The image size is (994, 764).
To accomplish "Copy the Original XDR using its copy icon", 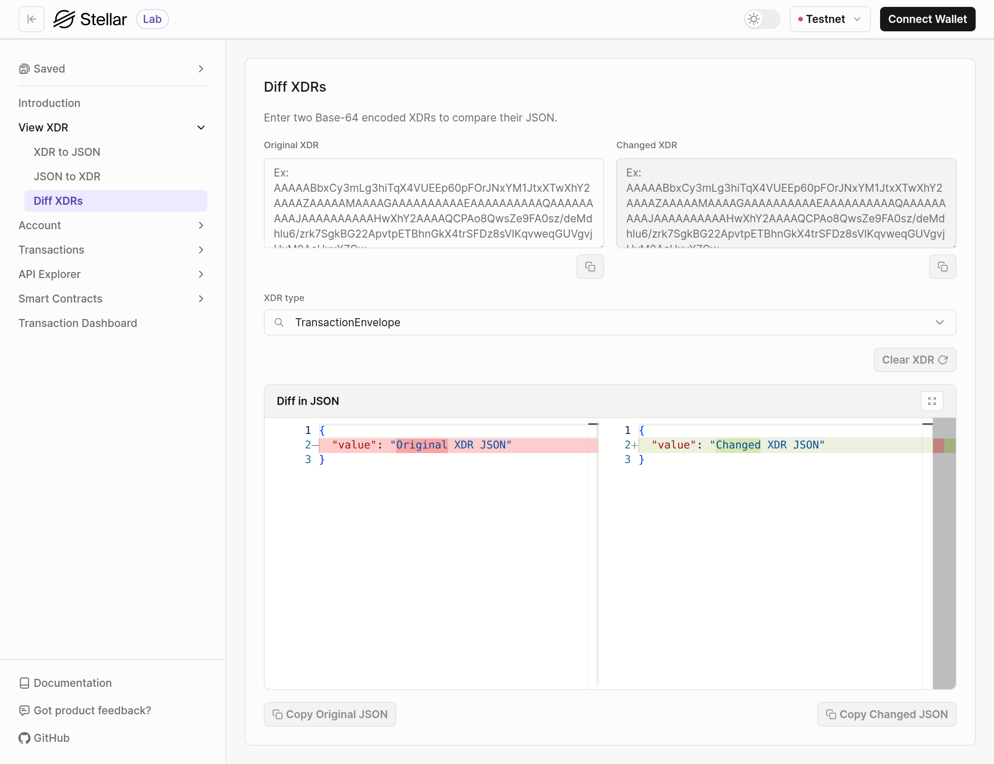I will pyautogui.click(x=590, y=267).
